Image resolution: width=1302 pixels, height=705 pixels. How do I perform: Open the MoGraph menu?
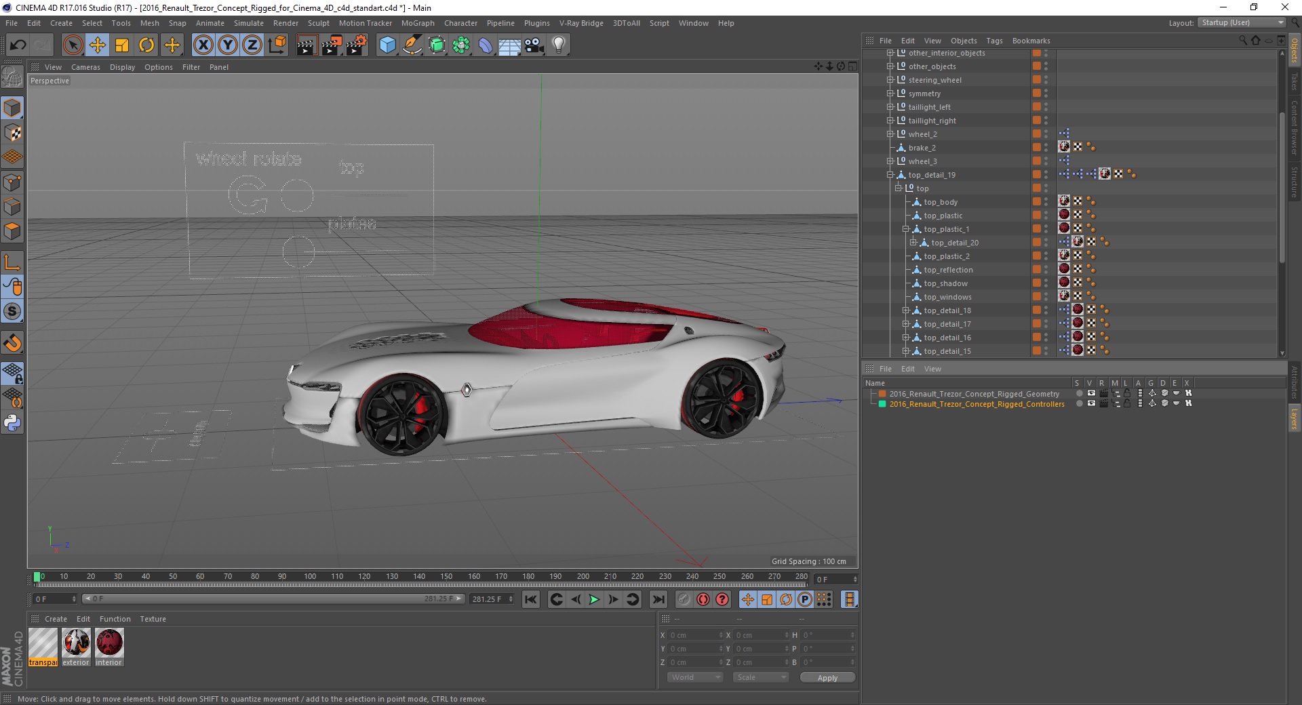point(418,23)
